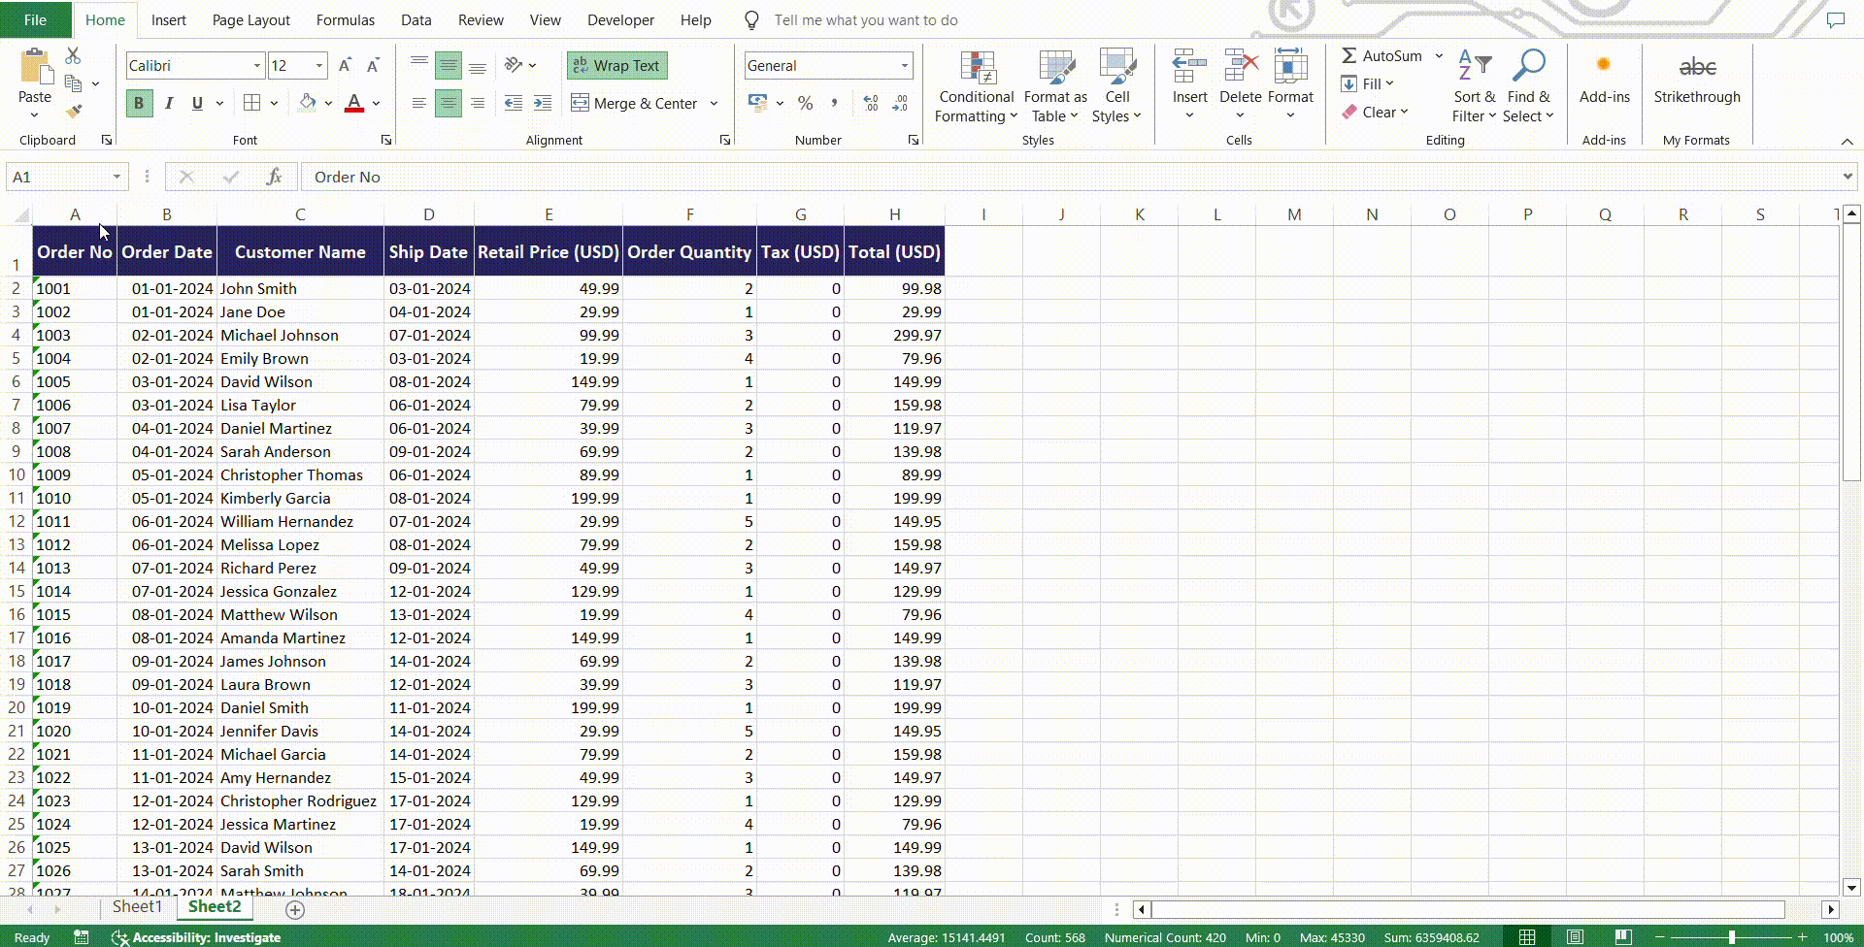The image size is (1864, 947).
Task: Open the Sort & Filter dropdown
Action: (x=1474, y=87)
